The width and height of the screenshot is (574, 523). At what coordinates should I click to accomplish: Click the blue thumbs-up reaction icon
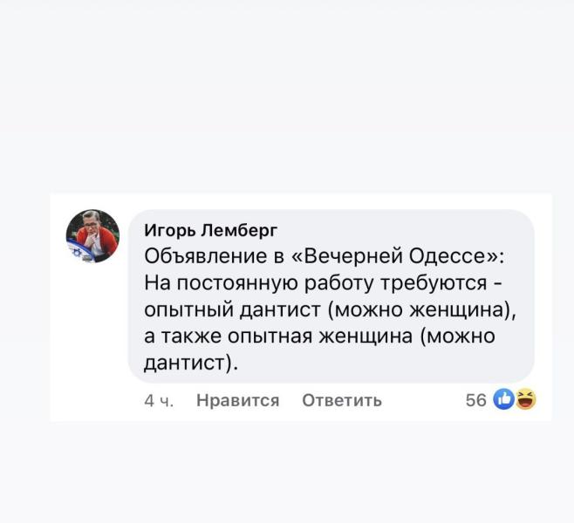504,399
